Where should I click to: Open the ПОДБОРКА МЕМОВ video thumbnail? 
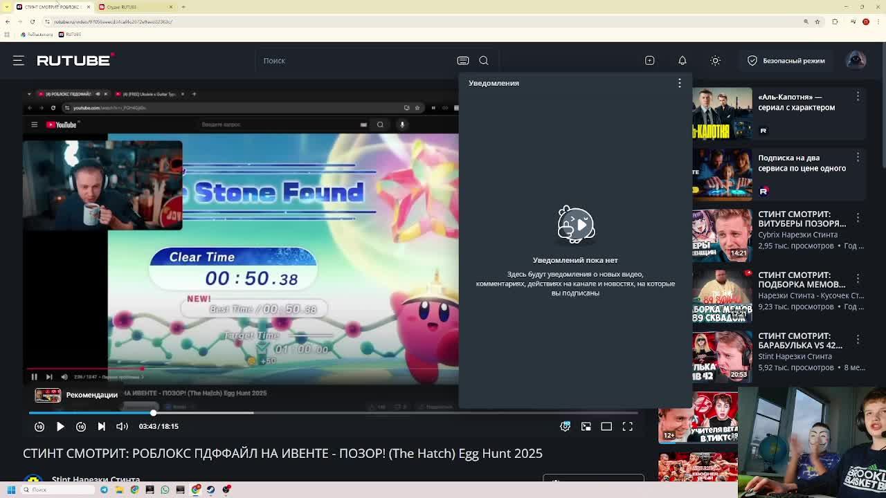(x=722, y=296)
